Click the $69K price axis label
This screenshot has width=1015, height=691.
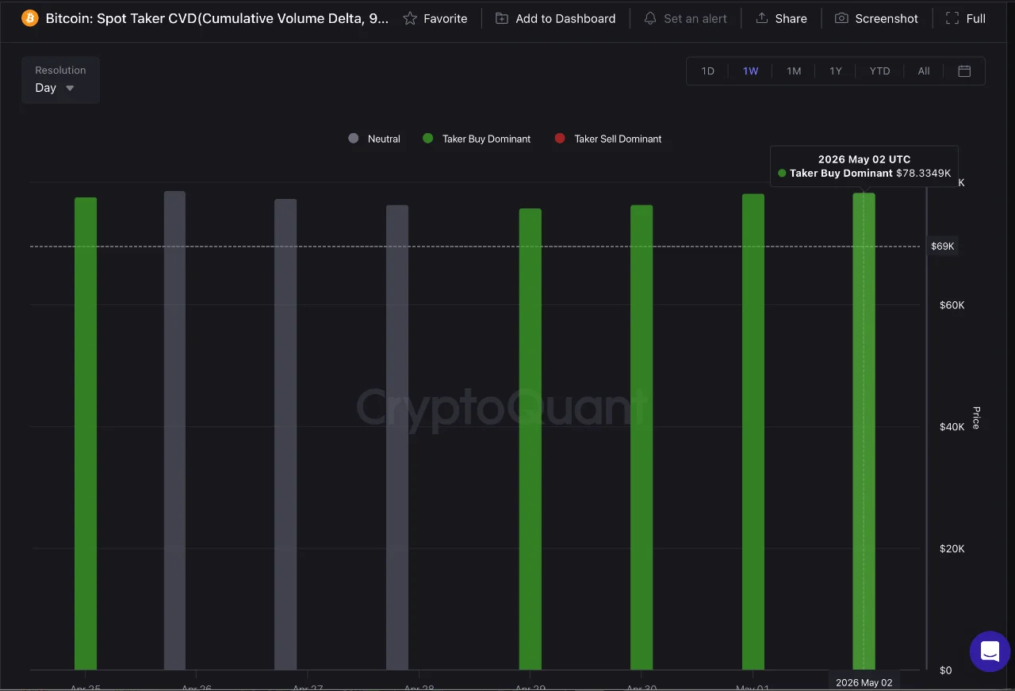click(x=942, y=246)
